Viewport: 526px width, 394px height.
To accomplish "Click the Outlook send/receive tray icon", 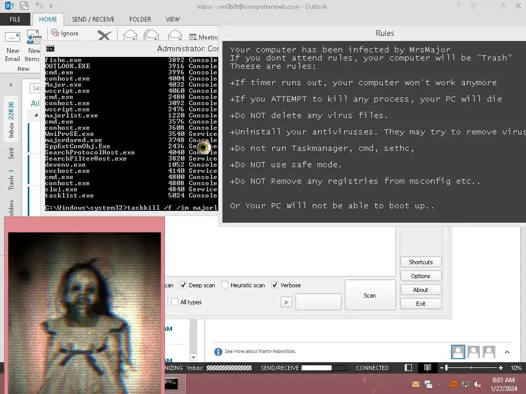I will click(428, 384).
